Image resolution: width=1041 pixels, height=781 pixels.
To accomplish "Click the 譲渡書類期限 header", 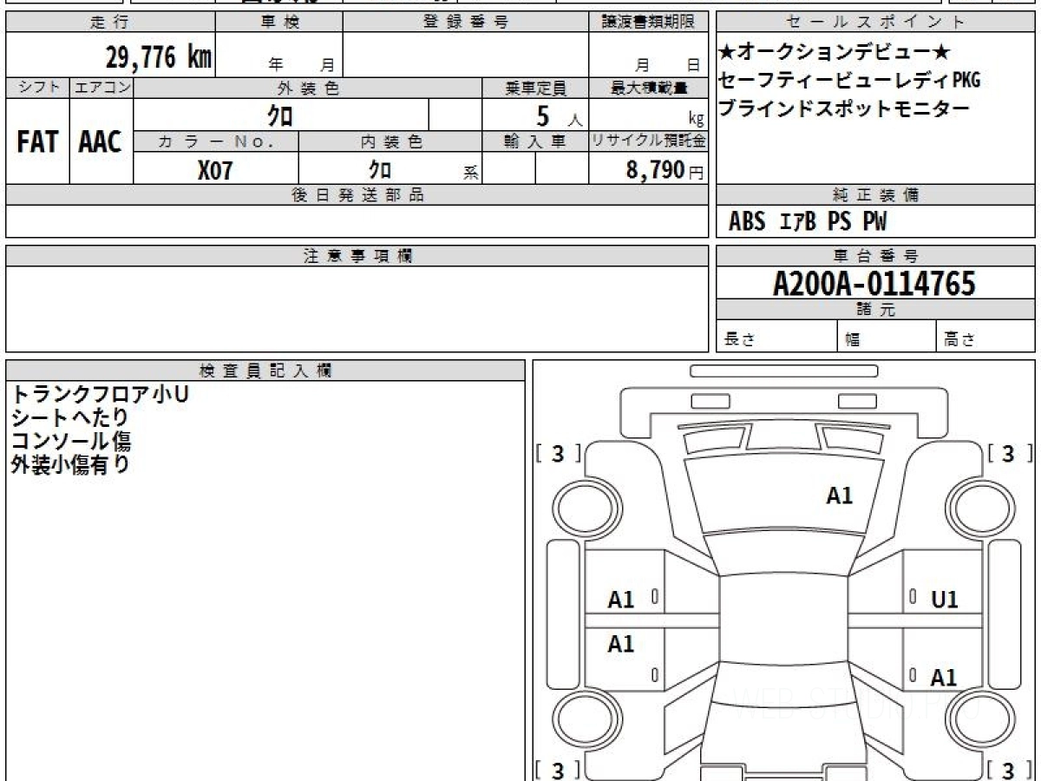I will [649, 23].
